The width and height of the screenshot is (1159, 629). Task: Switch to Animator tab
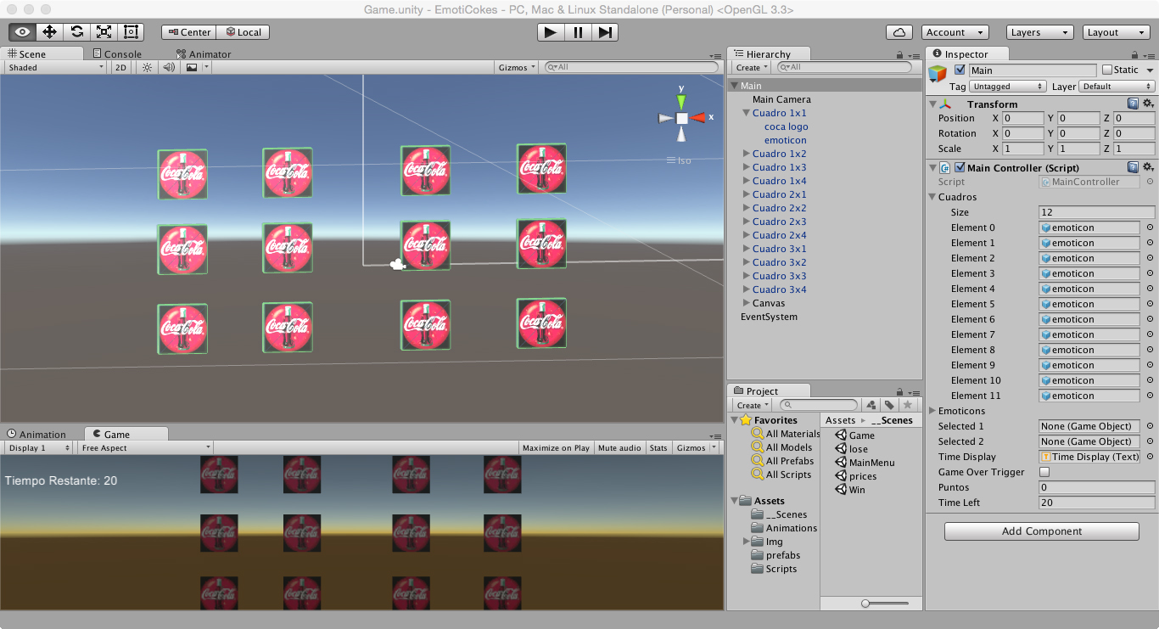204,53
